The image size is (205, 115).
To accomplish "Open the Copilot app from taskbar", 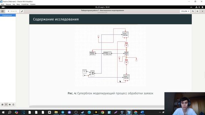I will (16, 112).
